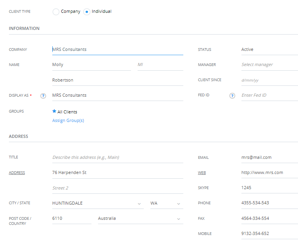Click the ADDRESS section heading

click(19, 136)
